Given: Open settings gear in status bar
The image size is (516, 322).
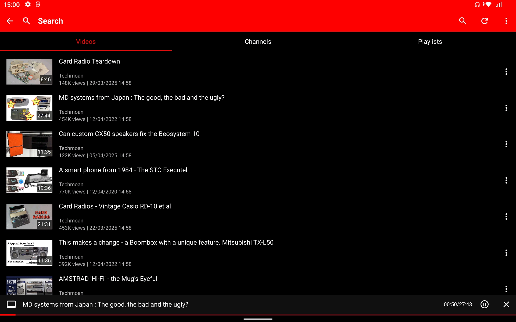Looking at the screenshot, I should pyautogui.click(x=28, y=5).
